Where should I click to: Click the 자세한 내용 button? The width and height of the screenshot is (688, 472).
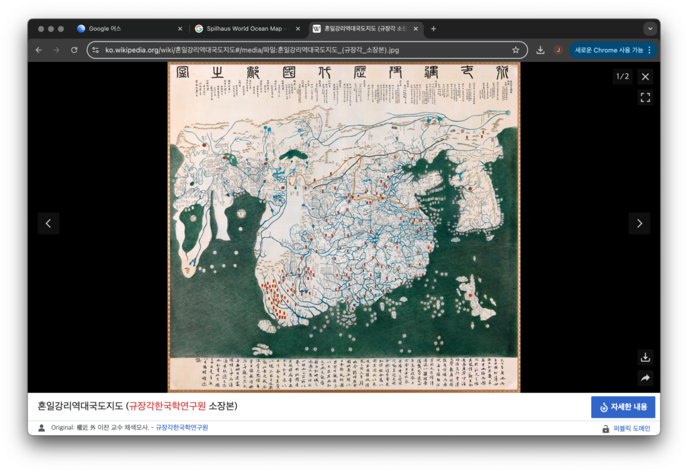coord(623,407)
